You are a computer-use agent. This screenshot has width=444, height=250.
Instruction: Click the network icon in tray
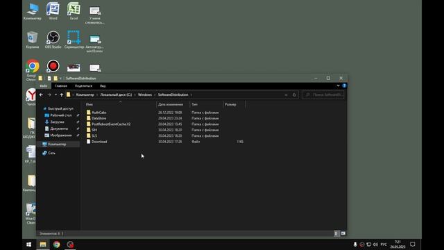[x=368, y=244]
